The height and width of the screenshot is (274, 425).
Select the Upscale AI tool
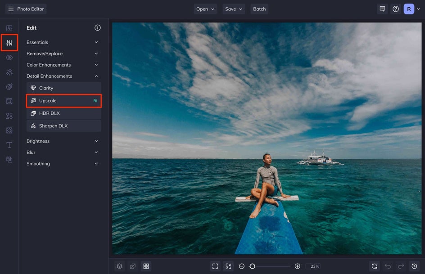point(63,101)
